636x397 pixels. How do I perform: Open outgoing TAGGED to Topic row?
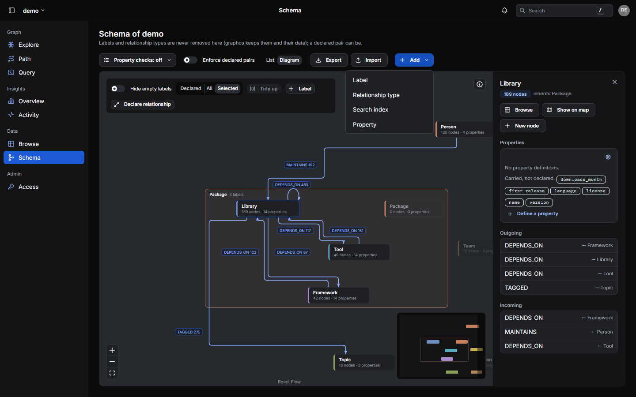559,288
